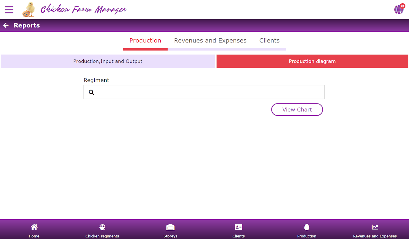Switch to Revenues and Expenses tab
This screenshot has width=409, height=239.
click(x=210, y=41)
